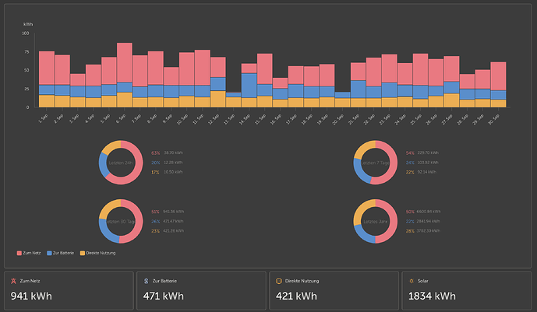Click the short 13. Sep bar
The width and height of the screenshot is (537, 312).
[x=233, y=100]
